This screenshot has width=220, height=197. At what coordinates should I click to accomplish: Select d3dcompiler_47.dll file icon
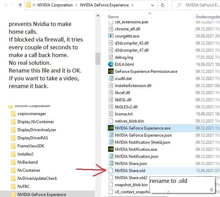[111, 50]
